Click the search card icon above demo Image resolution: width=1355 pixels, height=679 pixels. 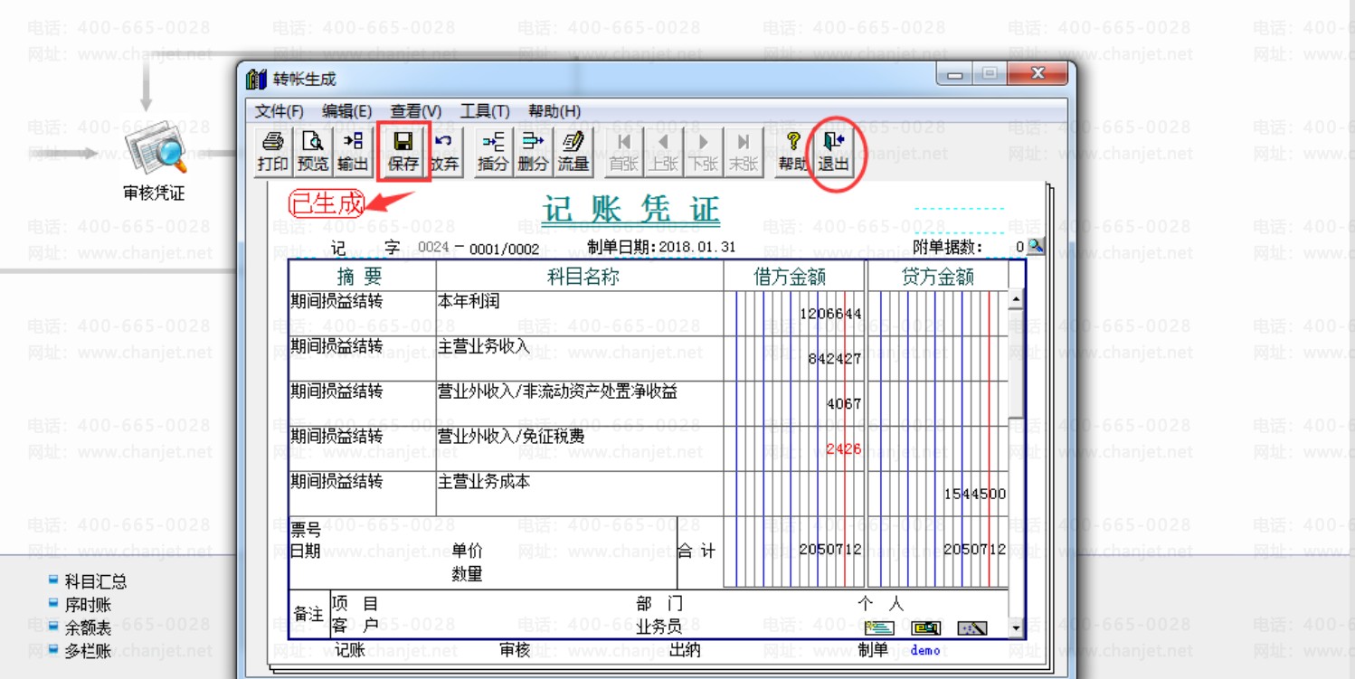click(x=926, y=627)
